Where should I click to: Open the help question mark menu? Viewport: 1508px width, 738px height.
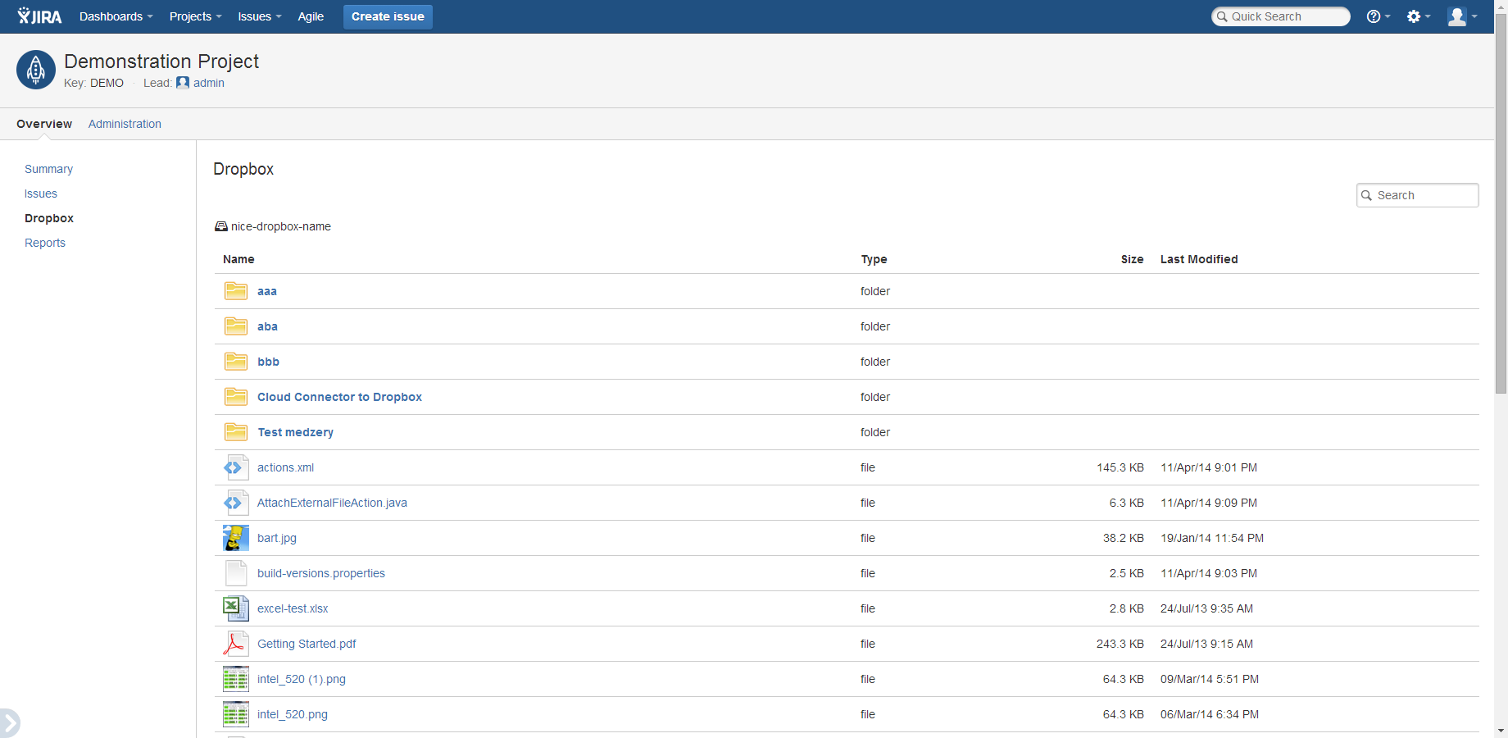1379,16
